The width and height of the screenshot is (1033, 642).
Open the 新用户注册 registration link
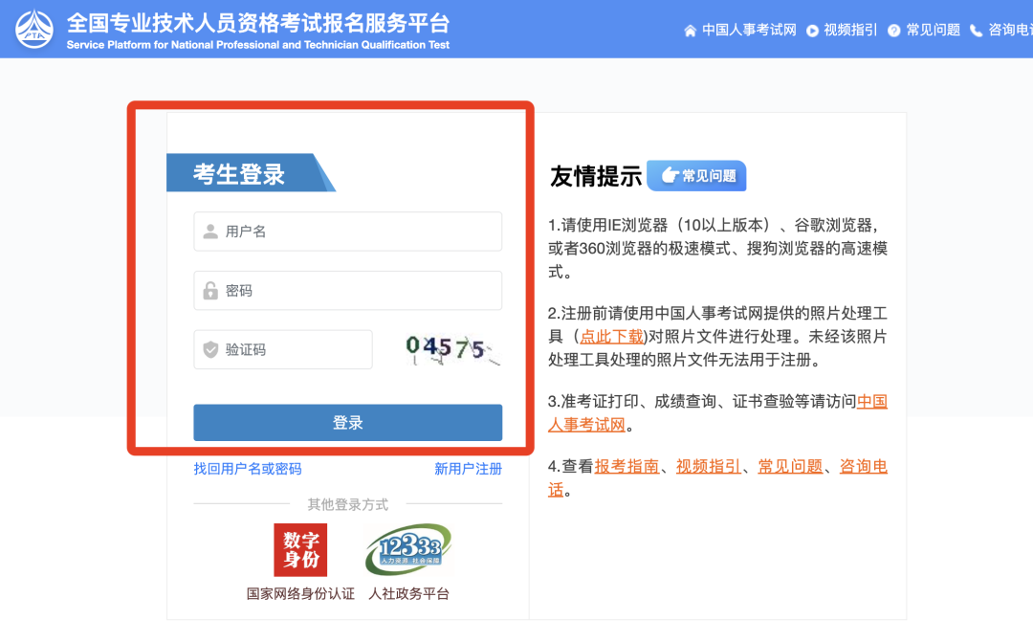pyautogui.click(x=468, y=469)
